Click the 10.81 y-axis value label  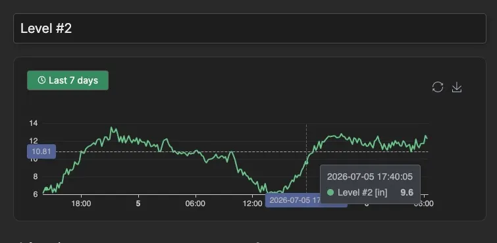click(x=41, y=151)
